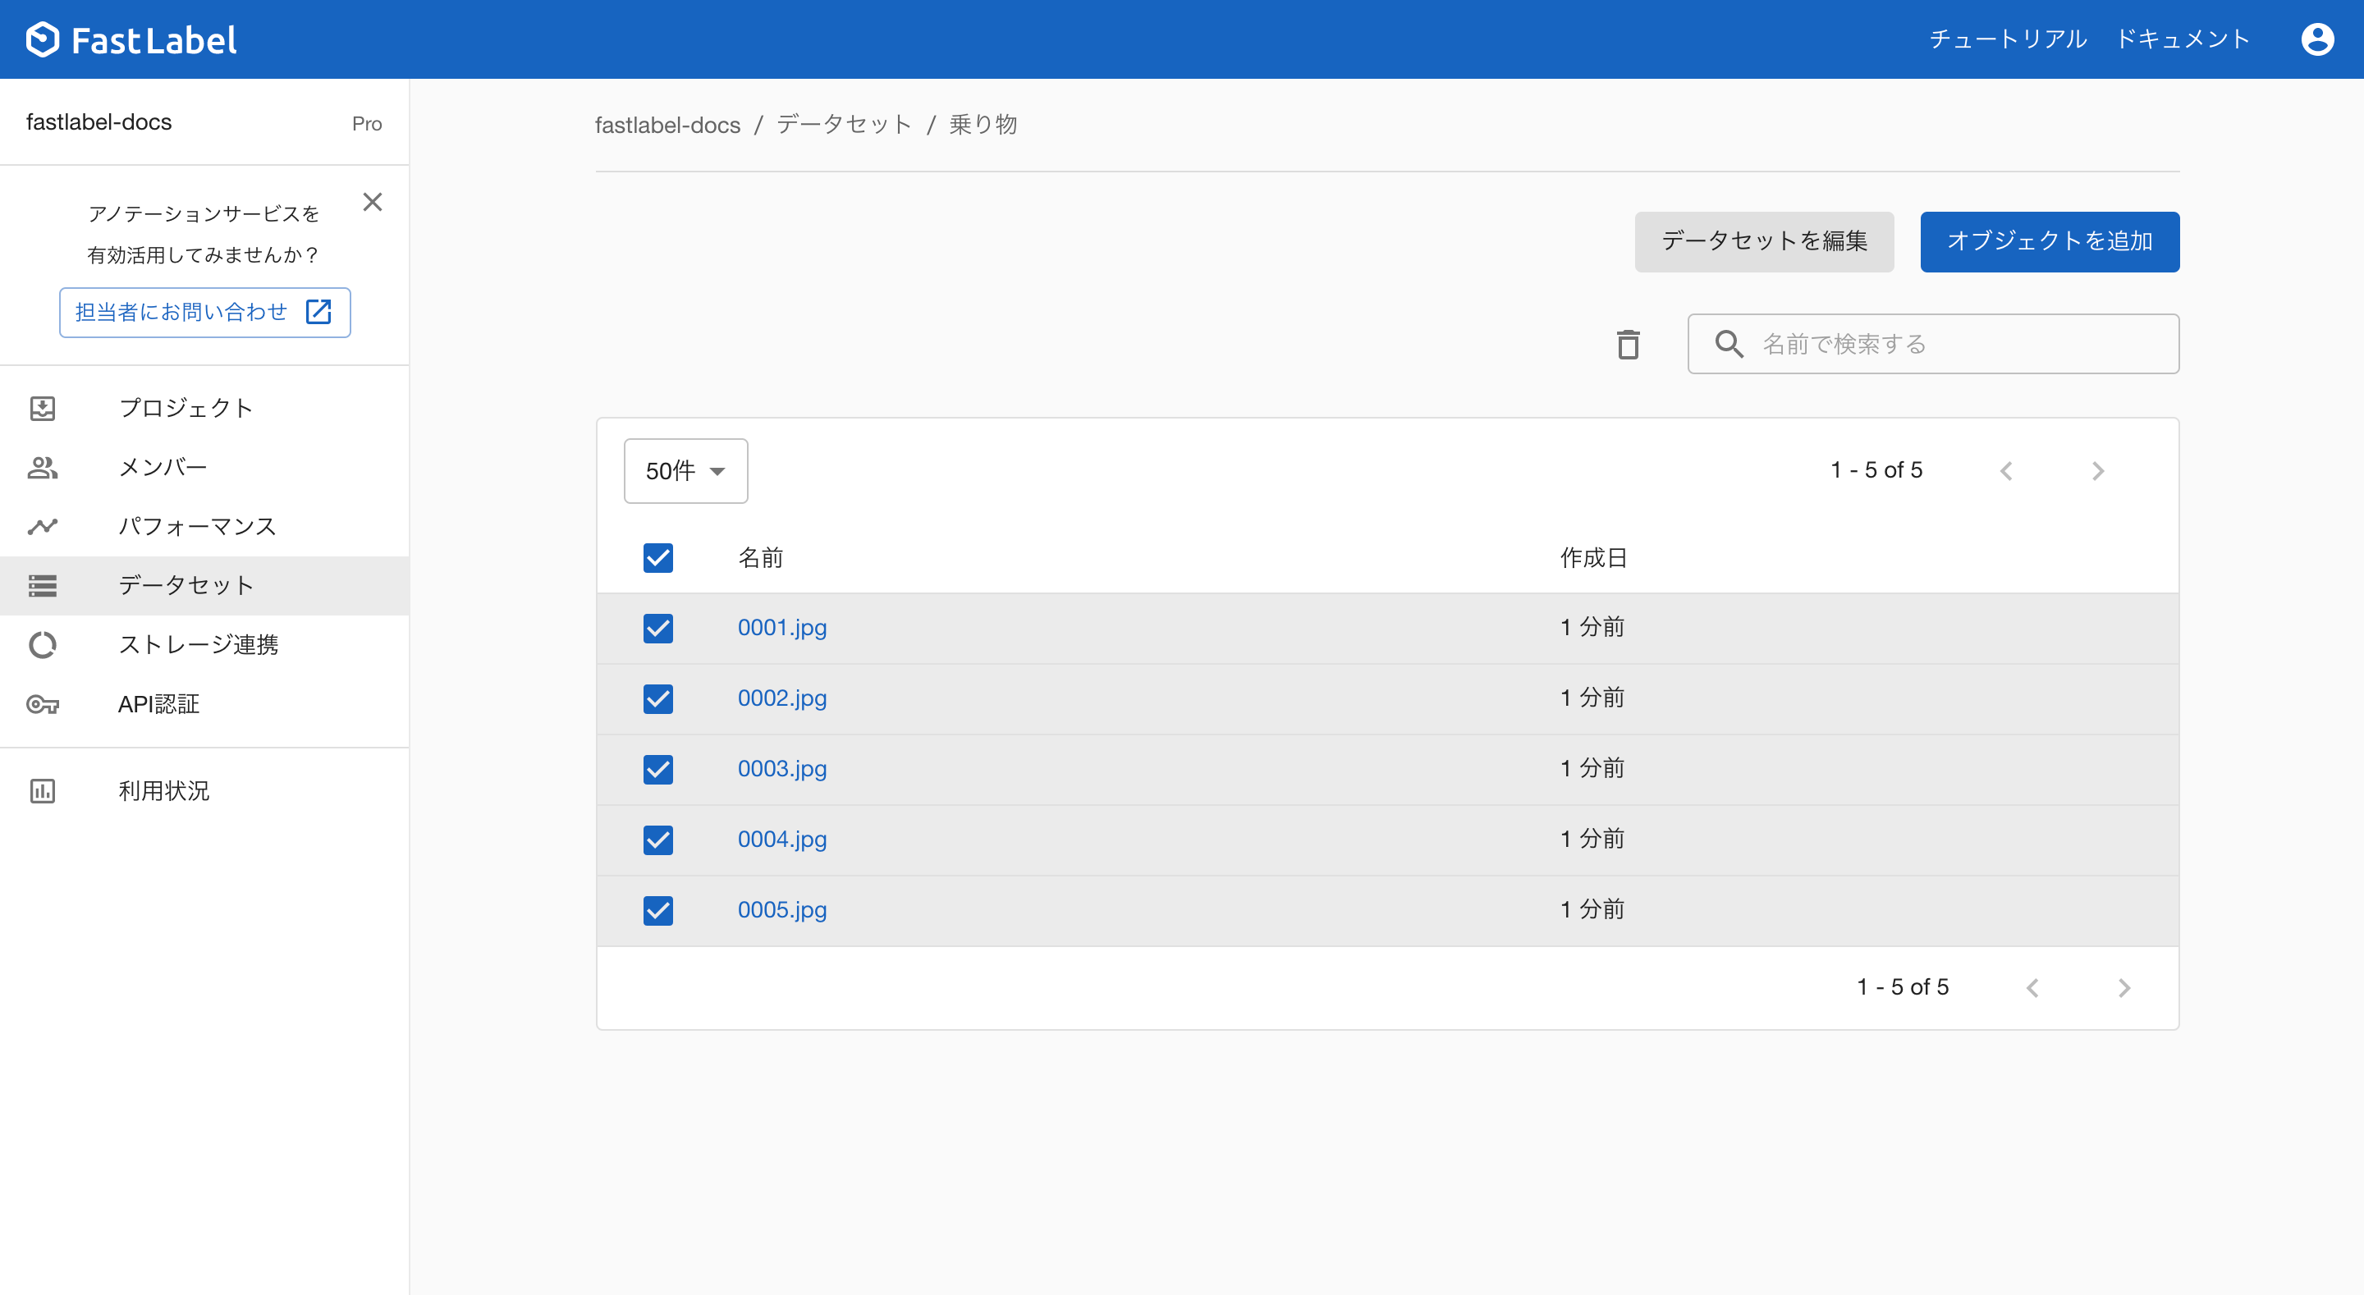The image size is (2364, 1295).
Task: Click the 利用状況 bar chart icon
Action: point(42,791)
